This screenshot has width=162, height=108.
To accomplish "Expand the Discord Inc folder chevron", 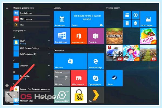I will coord(49,76).
